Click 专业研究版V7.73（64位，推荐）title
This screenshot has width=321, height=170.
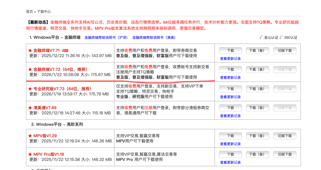62,89
